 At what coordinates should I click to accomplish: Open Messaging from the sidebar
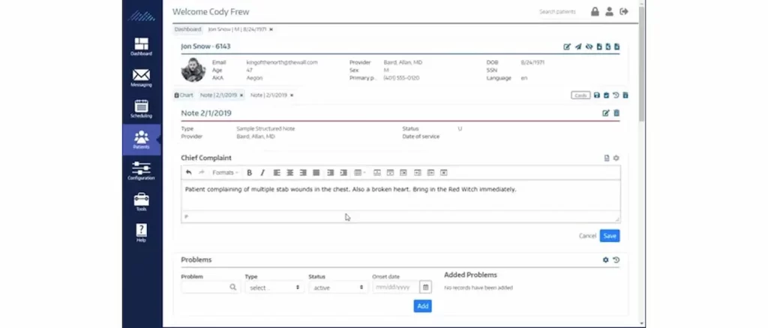[141, 78]
